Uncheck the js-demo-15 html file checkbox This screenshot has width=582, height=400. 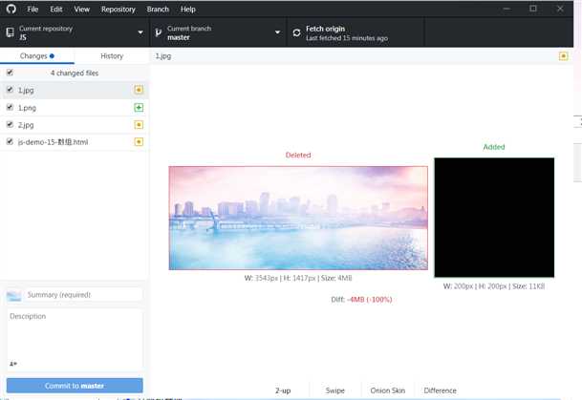coord(10,141)
